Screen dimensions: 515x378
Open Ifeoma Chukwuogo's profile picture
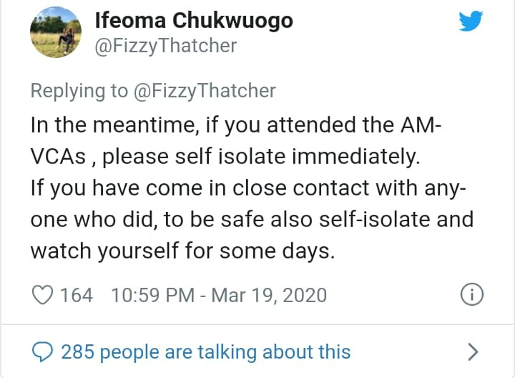[x=56, y=34]
